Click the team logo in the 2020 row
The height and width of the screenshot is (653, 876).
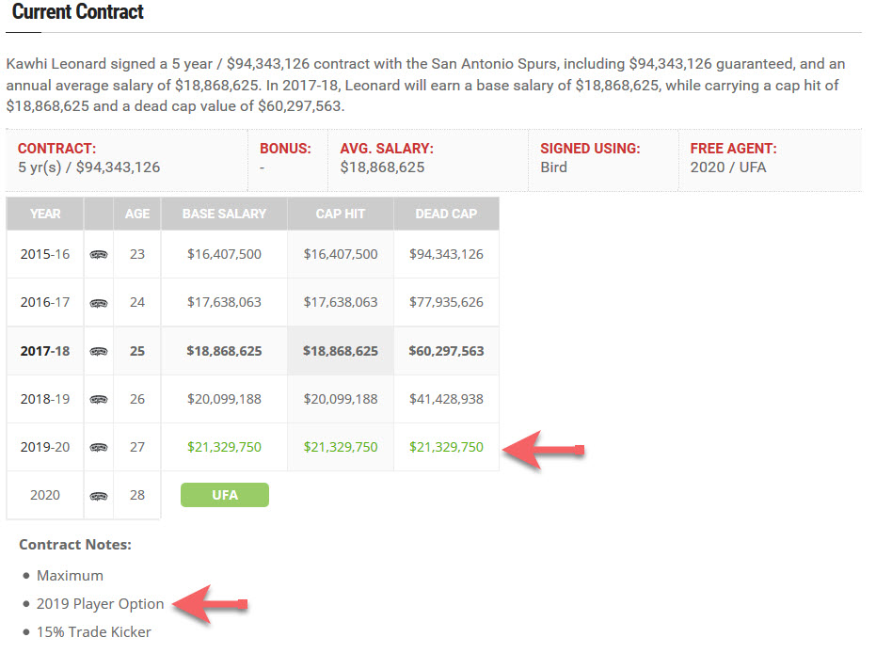coord(99,495)
